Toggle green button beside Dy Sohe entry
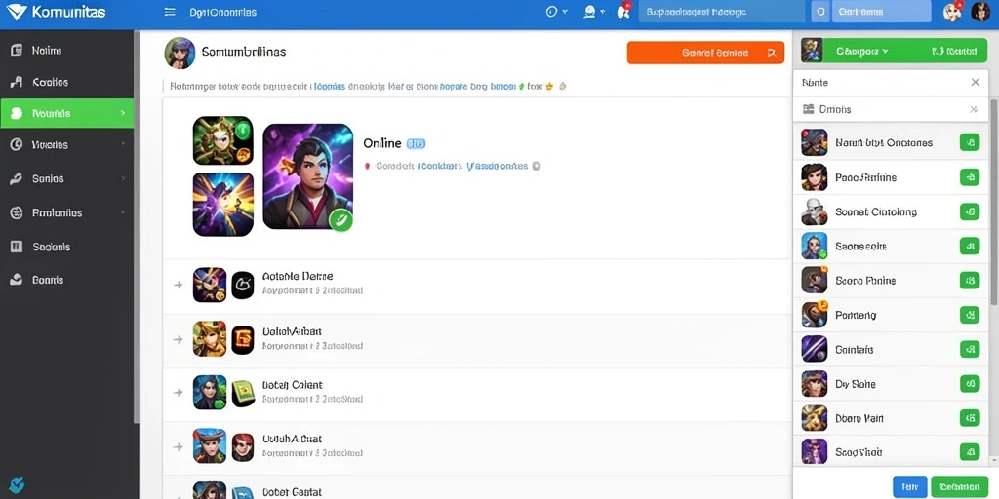 (x=969, y=384)
